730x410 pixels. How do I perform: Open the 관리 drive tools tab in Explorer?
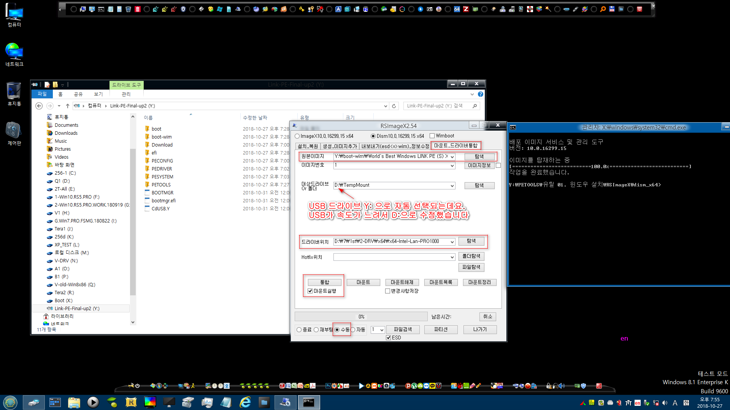[126, 94]
